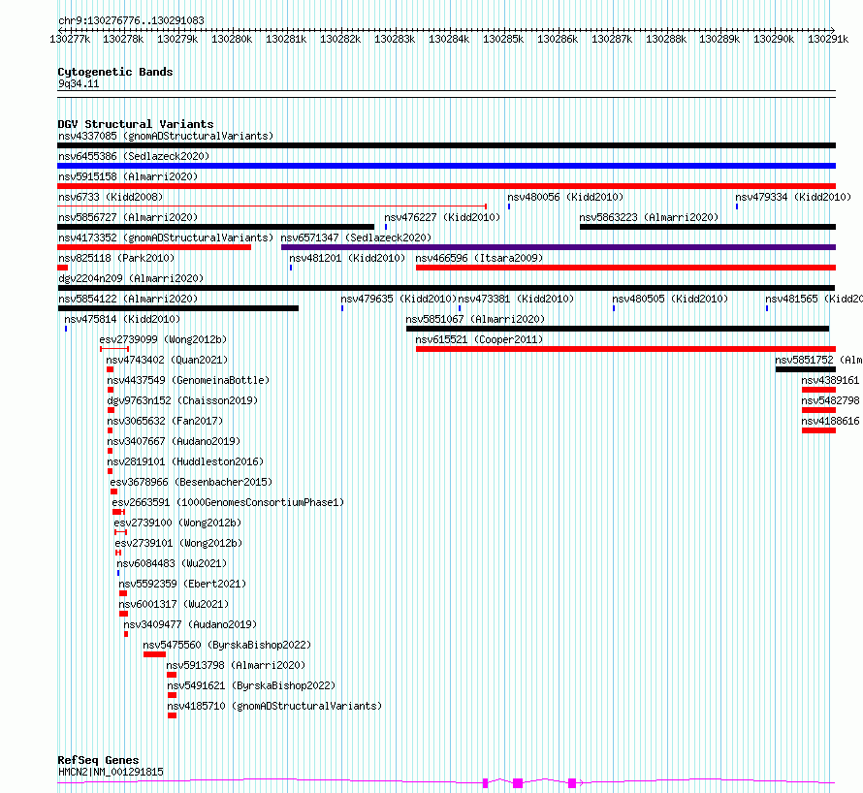Click esv2739101 Wong2012b label
This screenshot has width=863, height=793.
tap(178, 543)
